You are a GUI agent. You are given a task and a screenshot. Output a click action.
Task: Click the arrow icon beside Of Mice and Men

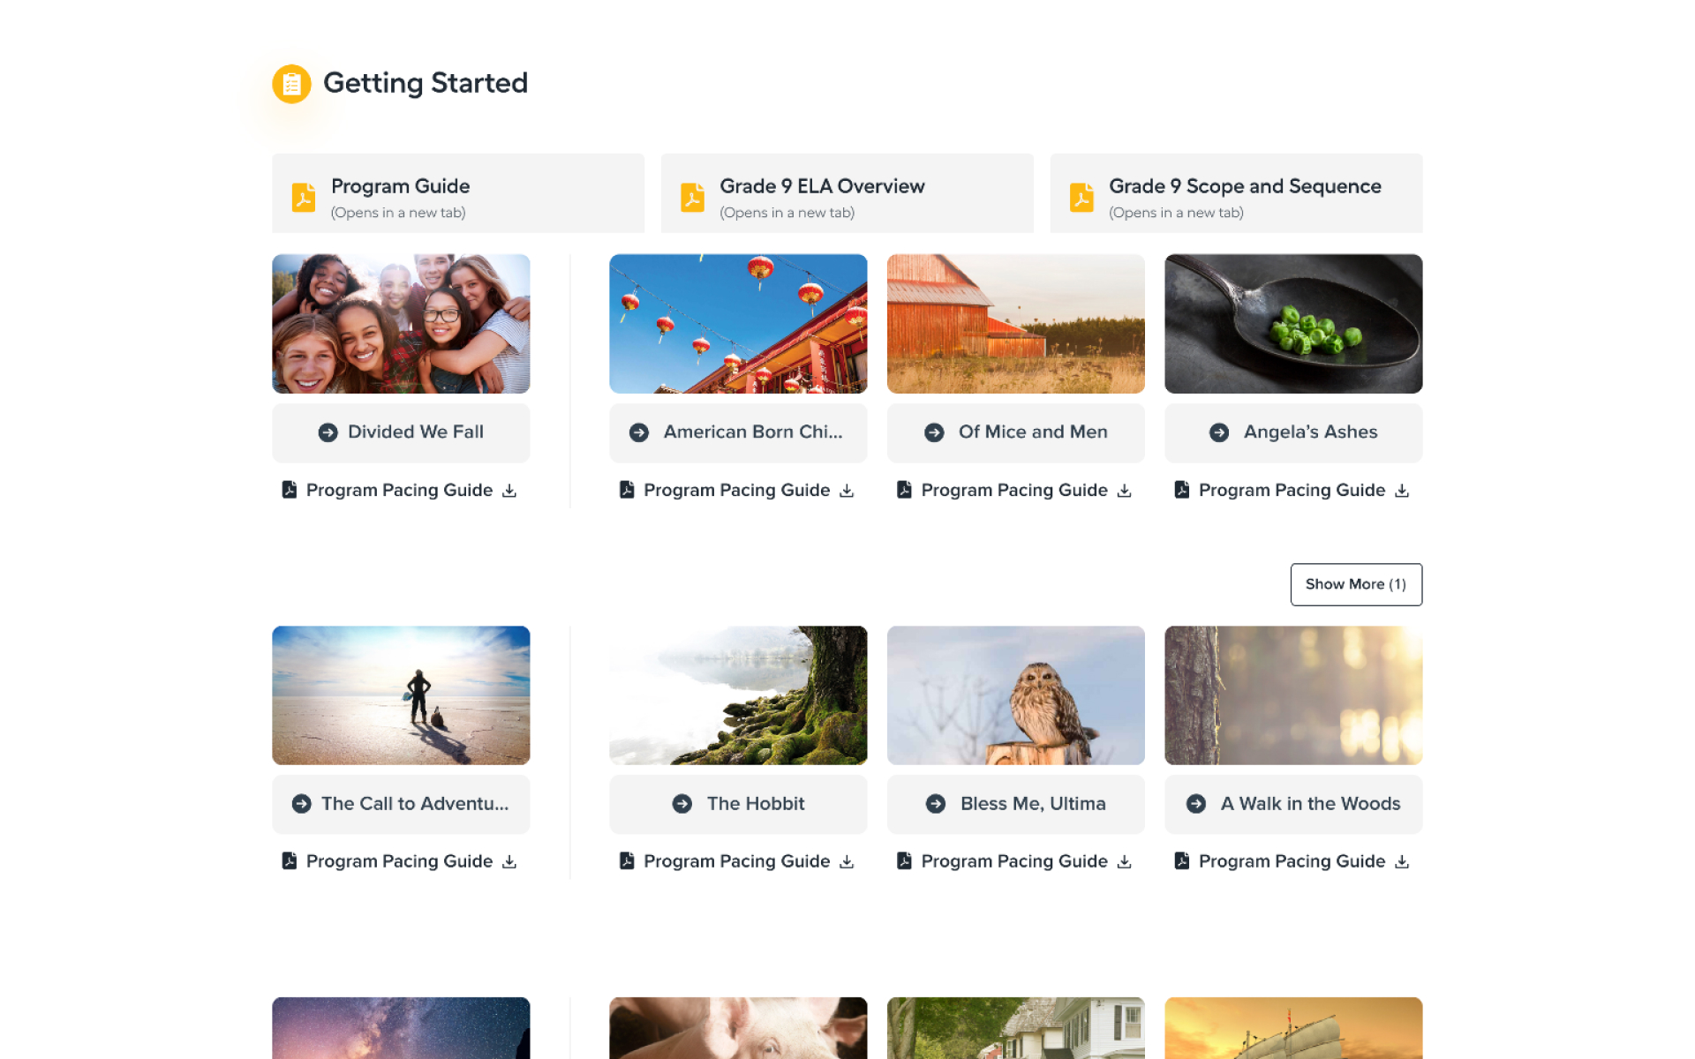tap(934, 432)
